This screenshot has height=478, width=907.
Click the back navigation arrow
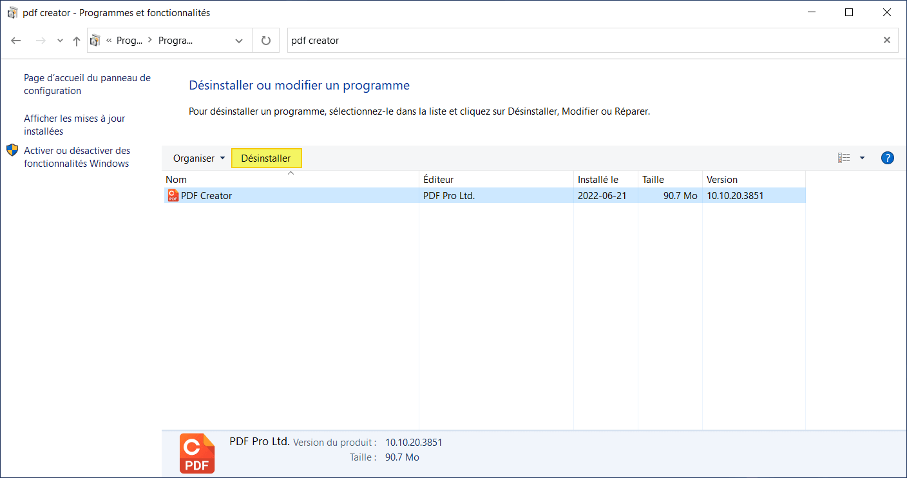click(x=15, y=40)
